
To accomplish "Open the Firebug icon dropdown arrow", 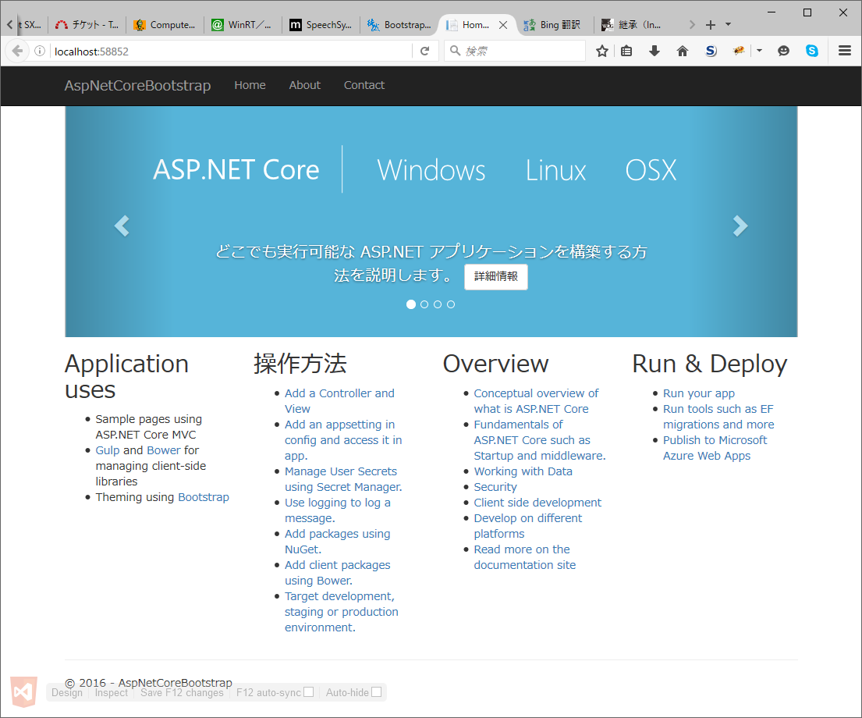I will point(759,52).
